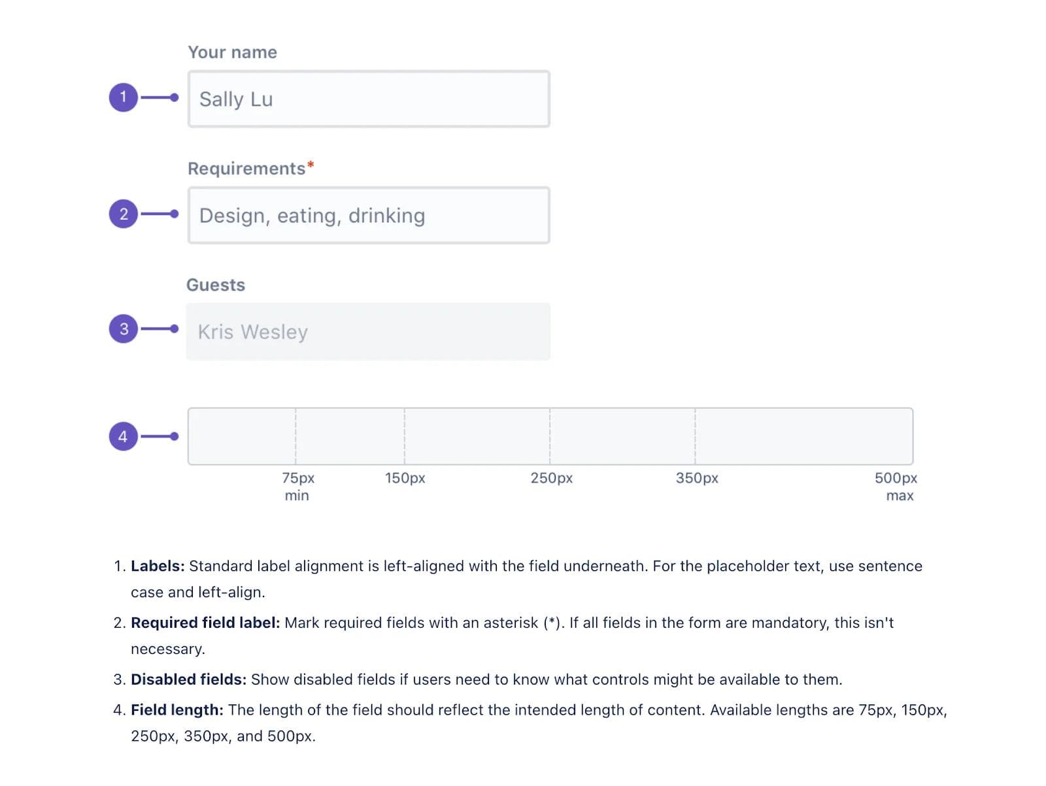Click the Kris Wesley placeholder text
Viewport: 1046px width, 786px height.
tap(254, 332)
